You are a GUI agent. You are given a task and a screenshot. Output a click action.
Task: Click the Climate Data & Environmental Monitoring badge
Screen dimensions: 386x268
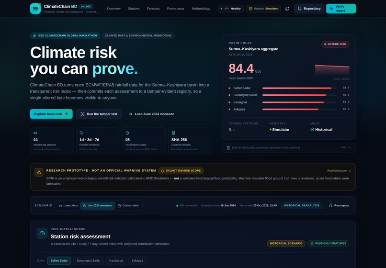click(138, 36)
